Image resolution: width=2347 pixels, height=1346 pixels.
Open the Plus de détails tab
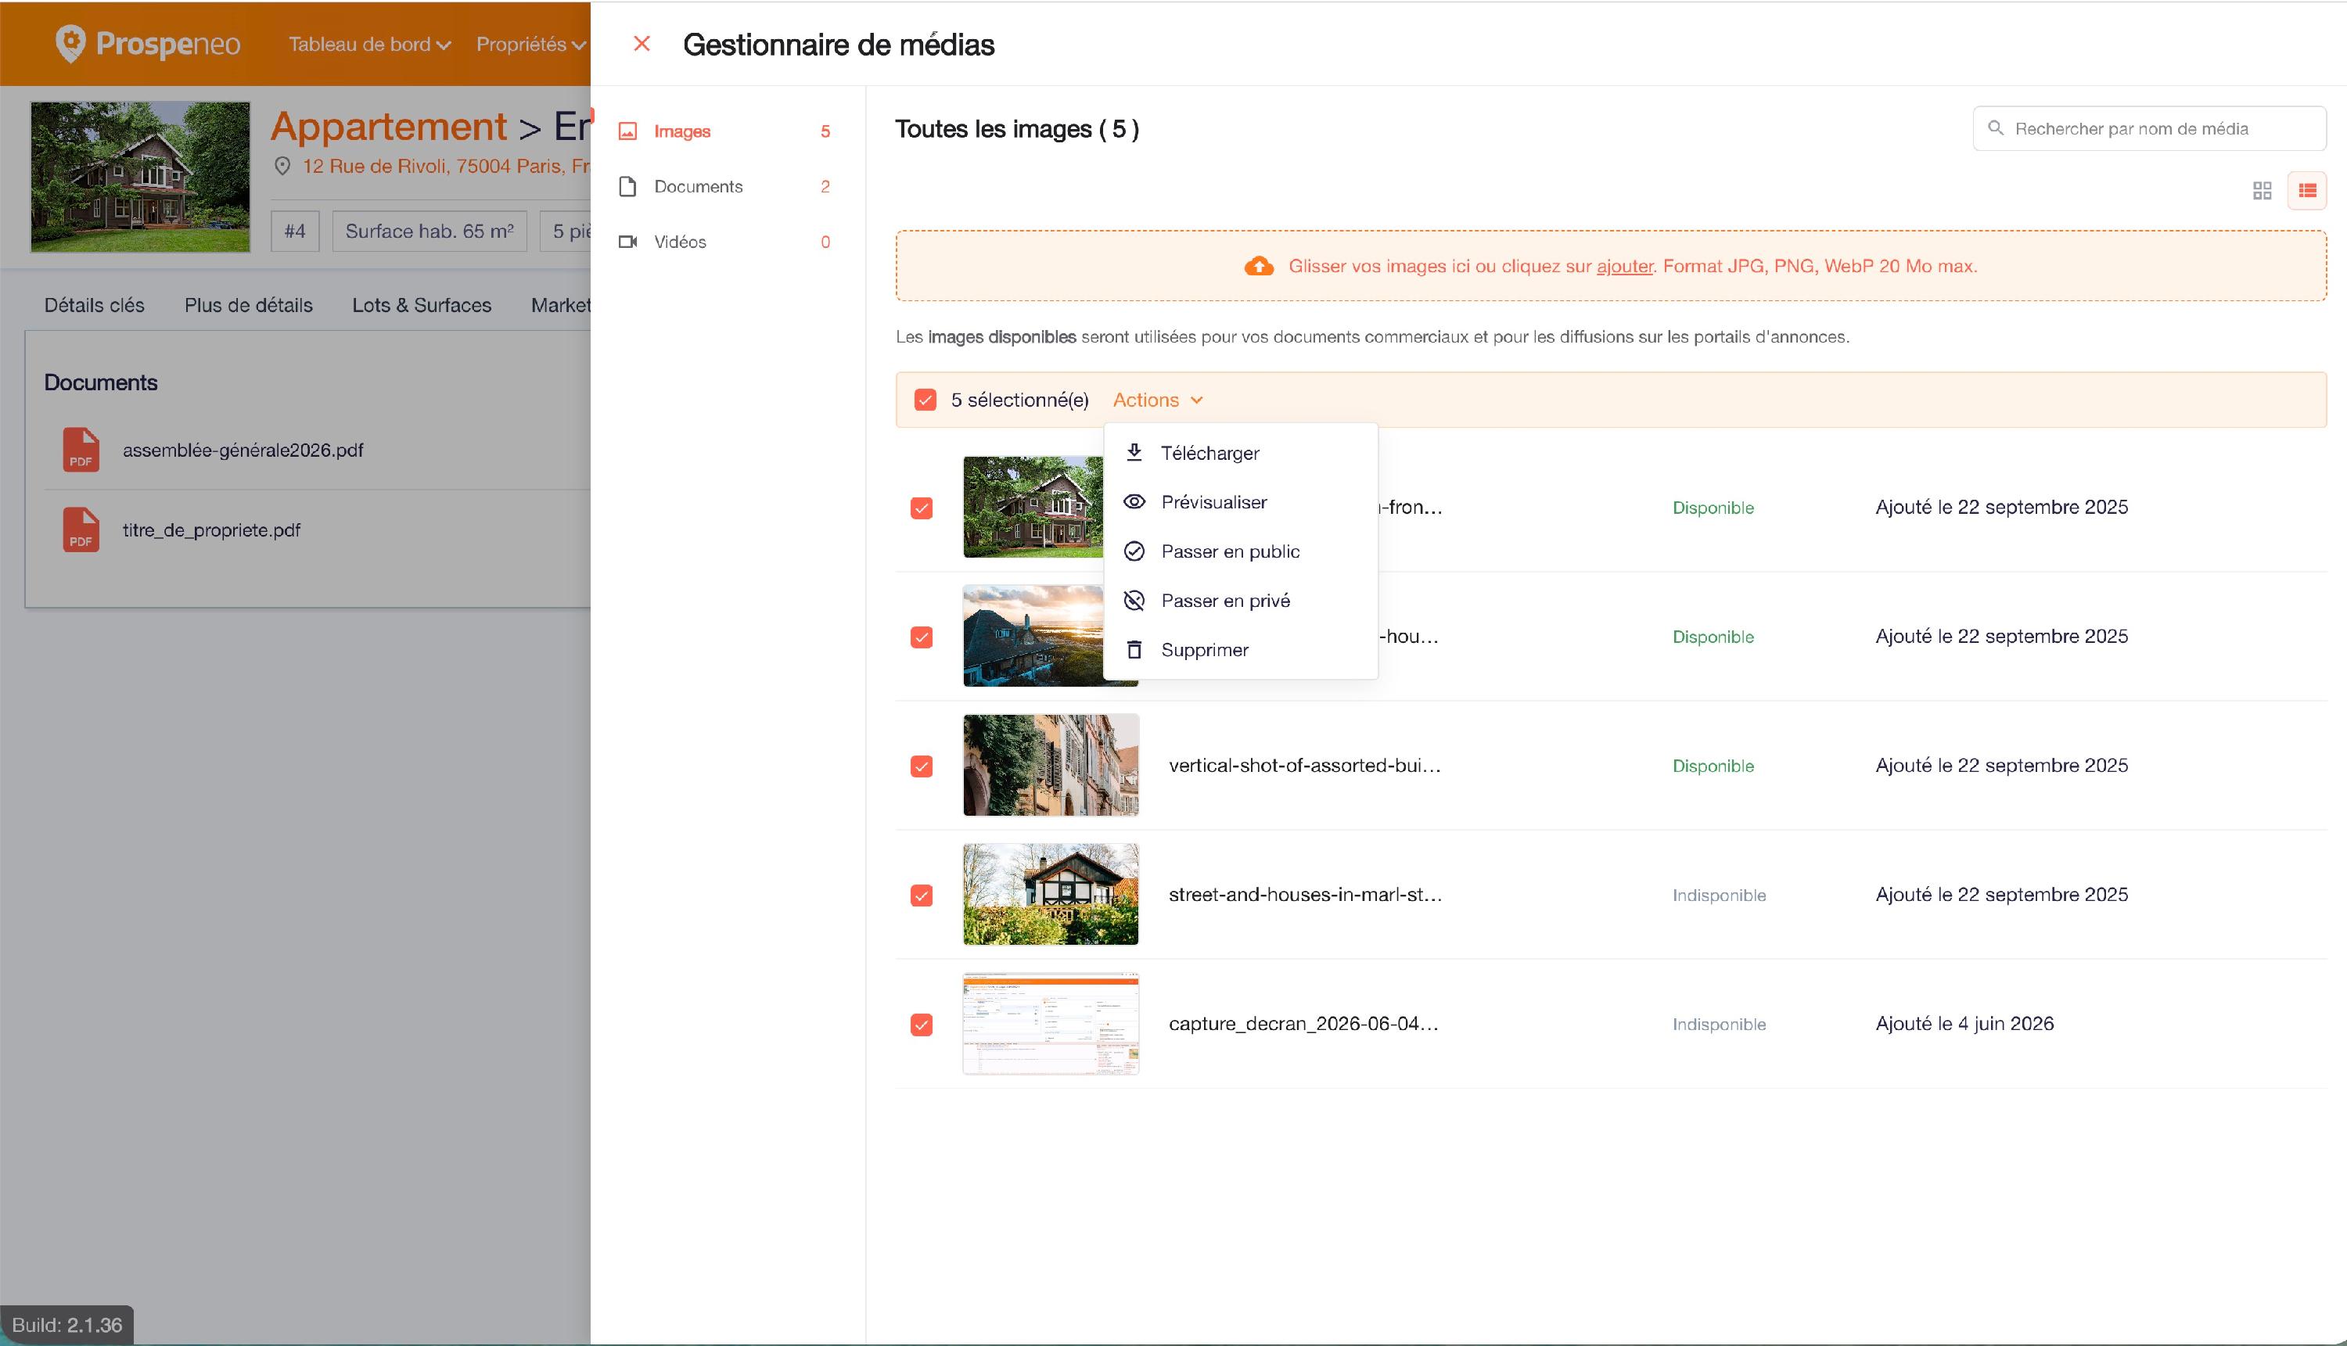pyautogui.click(x=249, y=305)
